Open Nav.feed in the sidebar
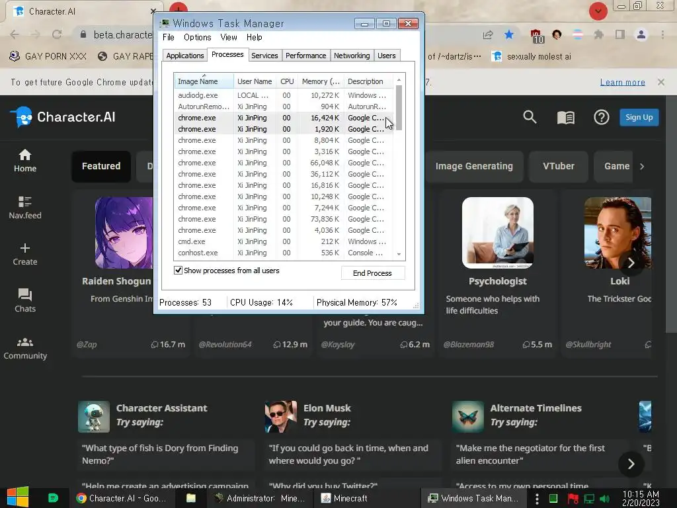This screenshot has width=677, height=508. click(x=25, y=208)
